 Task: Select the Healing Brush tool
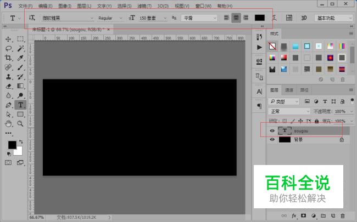(8, 67)
